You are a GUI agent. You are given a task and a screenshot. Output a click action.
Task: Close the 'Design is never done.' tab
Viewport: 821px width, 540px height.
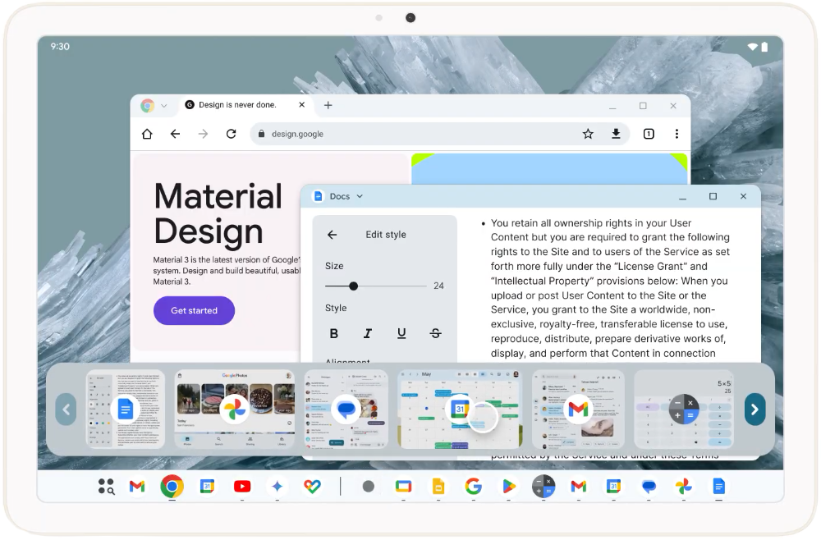[302, 105]
